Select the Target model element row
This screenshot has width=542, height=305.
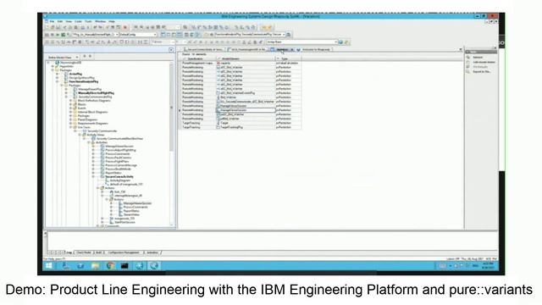[x=241, y=123]
